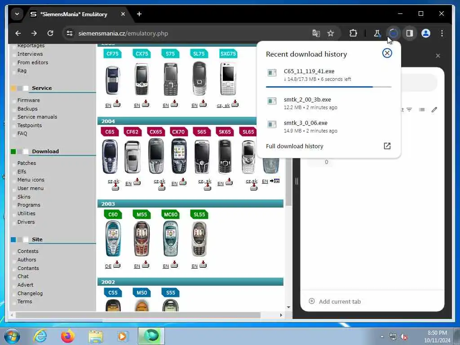Open the Menu icons section

point(31,180)
